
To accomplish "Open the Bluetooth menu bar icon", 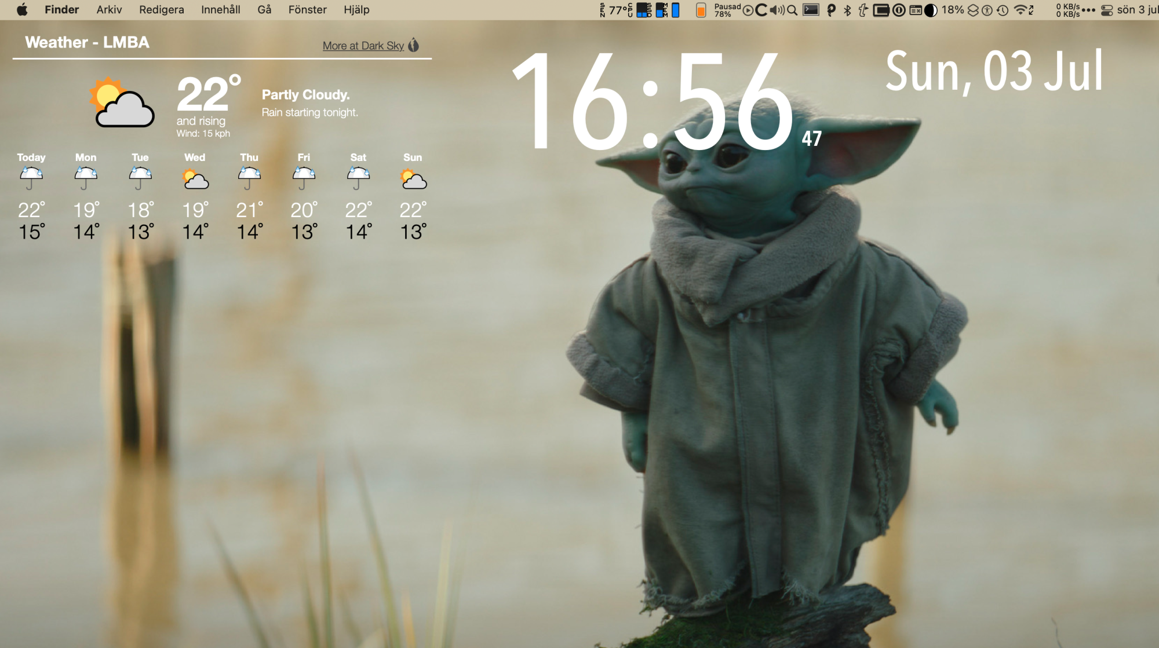I will tap(847, 10).
